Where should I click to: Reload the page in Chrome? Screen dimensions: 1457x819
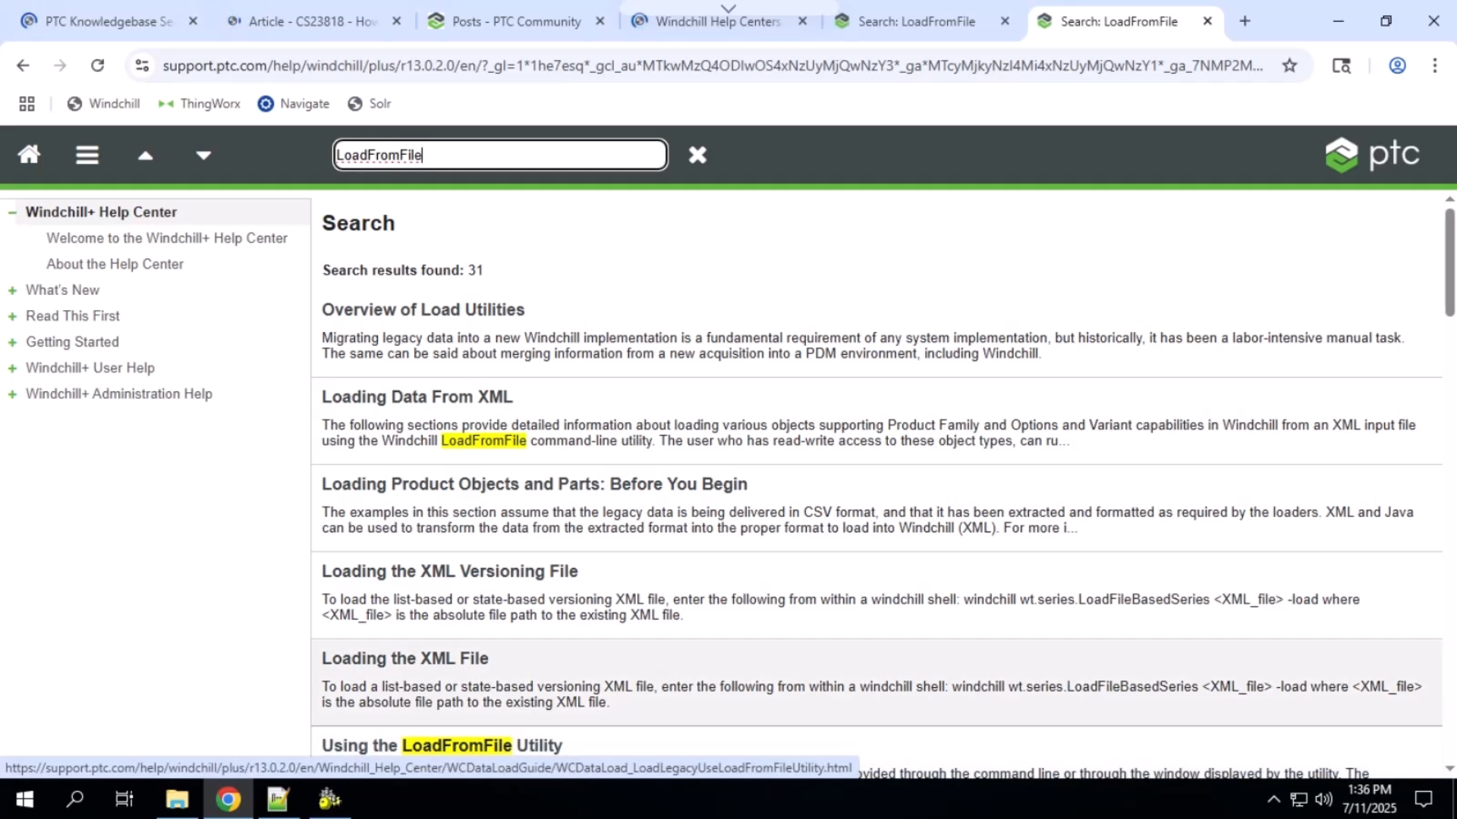click(x=97, y=65)
